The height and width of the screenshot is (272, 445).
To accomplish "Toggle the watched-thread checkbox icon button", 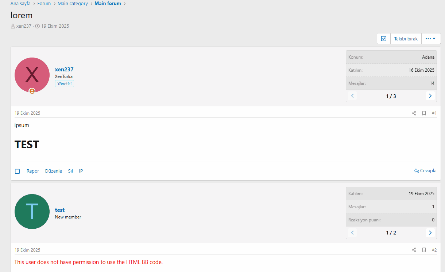I will coord(383,38).
